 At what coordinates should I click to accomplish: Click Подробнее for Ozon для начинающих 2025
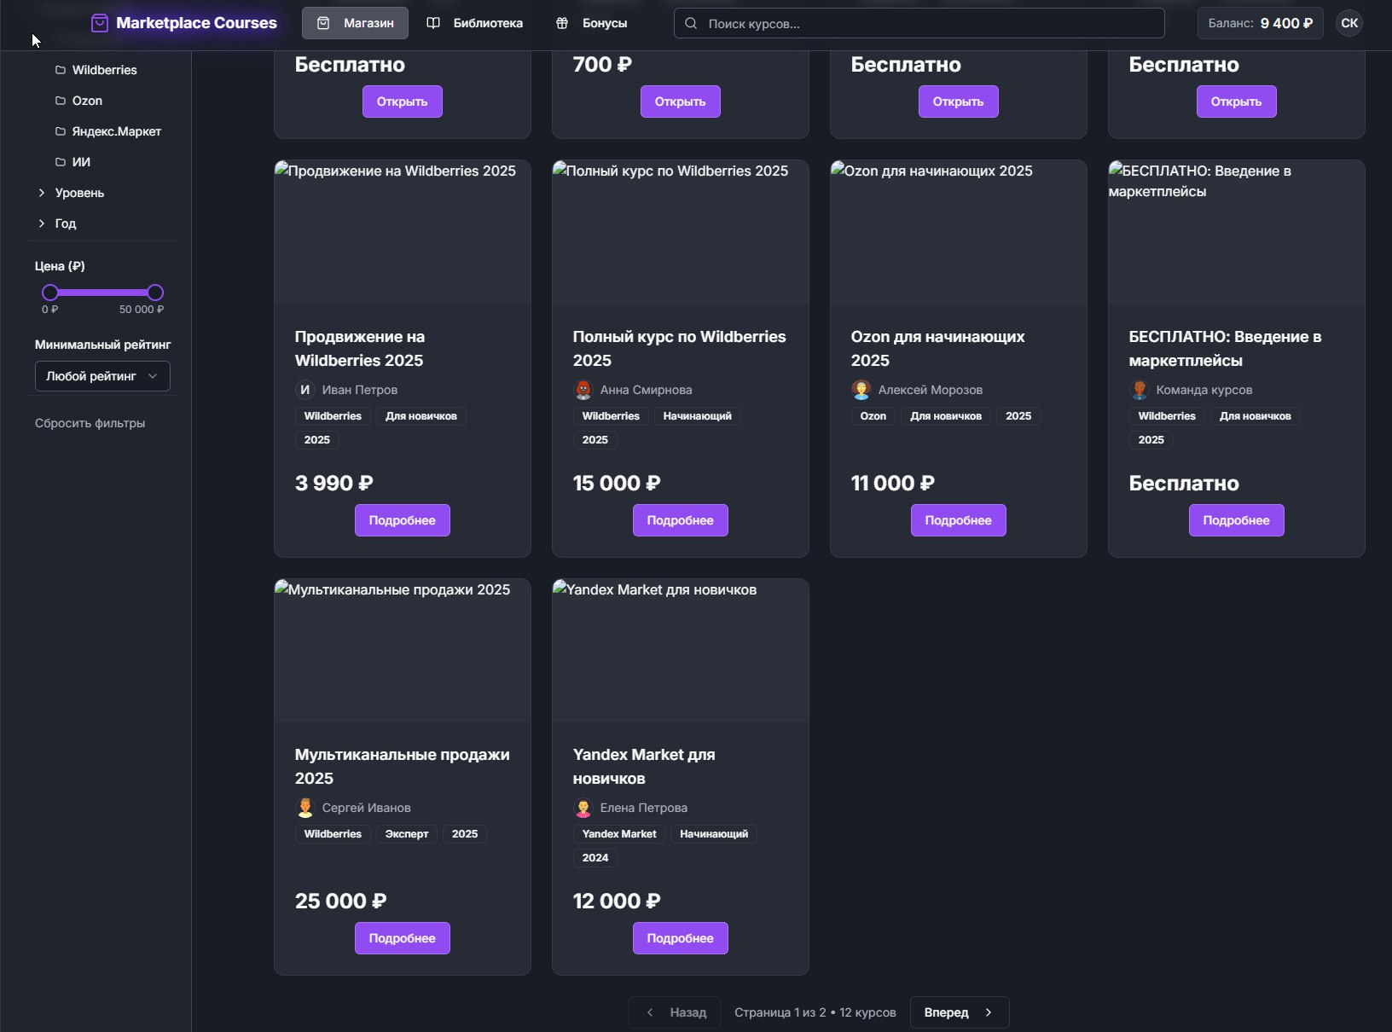(x=959, y=520)
